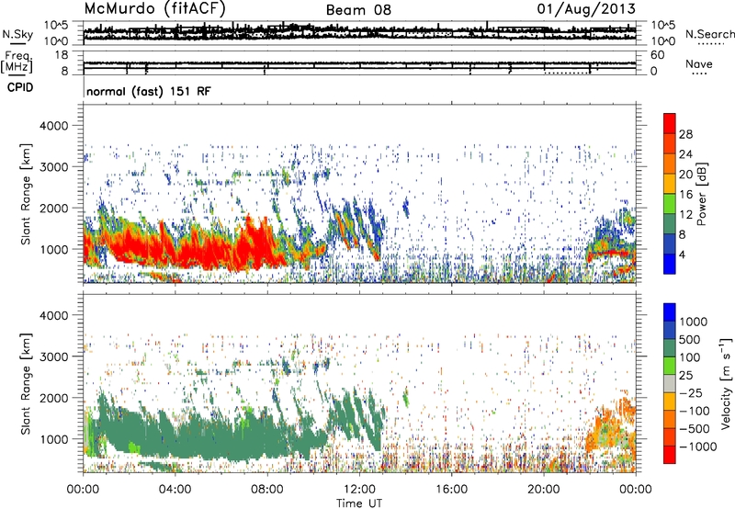Click the "1000" slant range tick in power panel

53,249
